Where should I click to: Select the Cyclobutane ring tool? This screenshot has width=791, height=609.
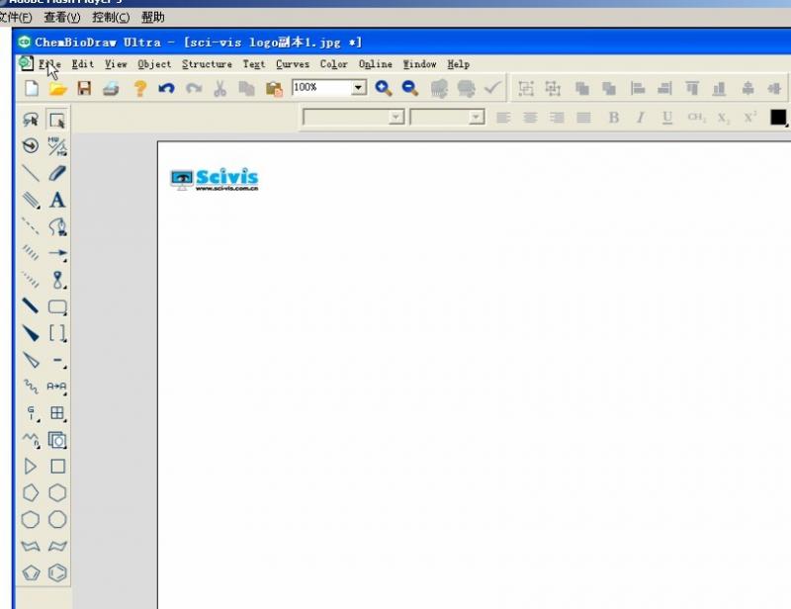coord(57,467)
